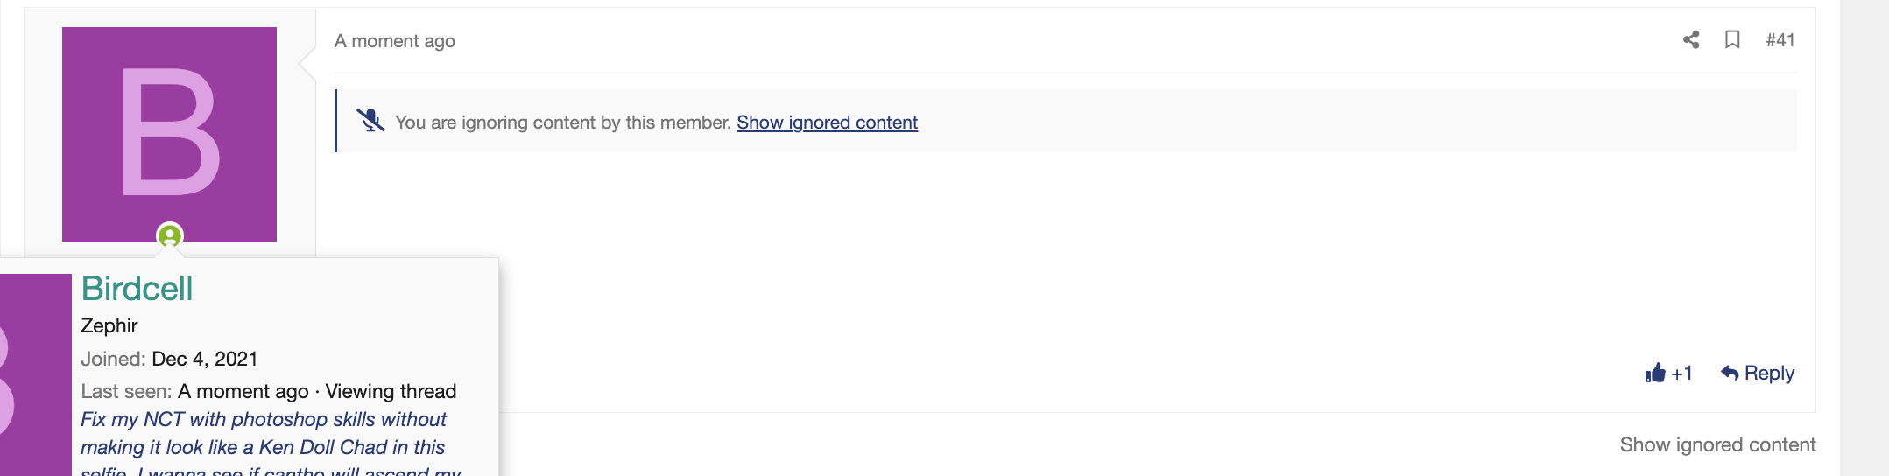This screenshot has height=476, width=1889.
Task: Click the +1 reaction label
Action: tap(1681, 374)
